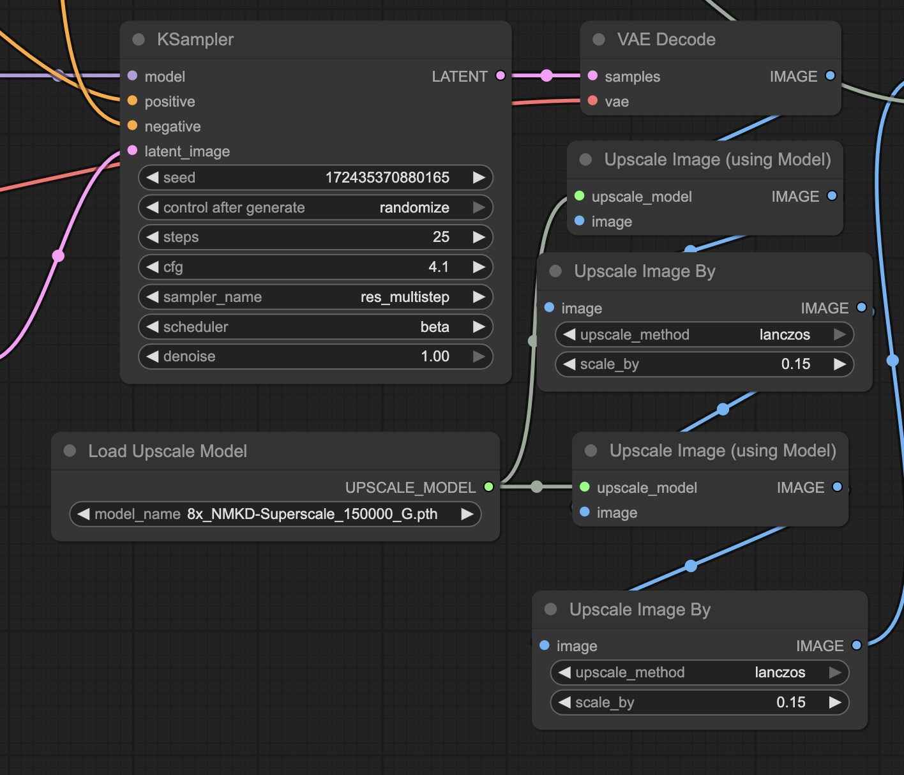Click the KSampler model input port
Image resolution: width=904 pixels, height=775 pixels.
click(132, 76)
